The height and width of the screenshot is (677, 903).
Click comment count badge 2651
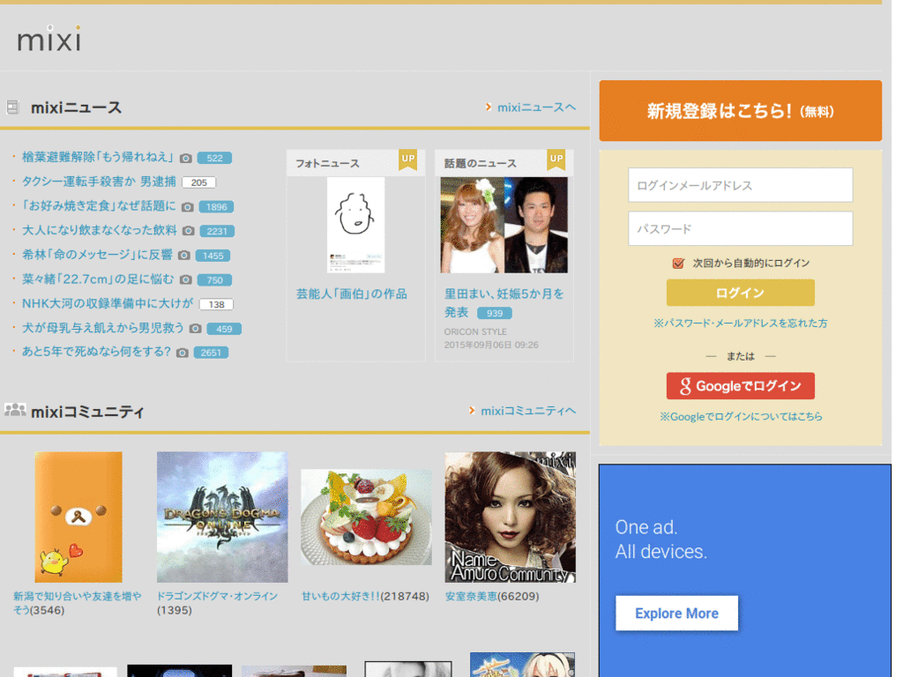[x=211, y=353]
